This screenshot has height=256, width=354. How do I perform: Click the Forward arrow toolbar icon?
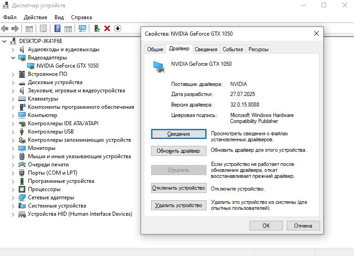pos(15,28)
